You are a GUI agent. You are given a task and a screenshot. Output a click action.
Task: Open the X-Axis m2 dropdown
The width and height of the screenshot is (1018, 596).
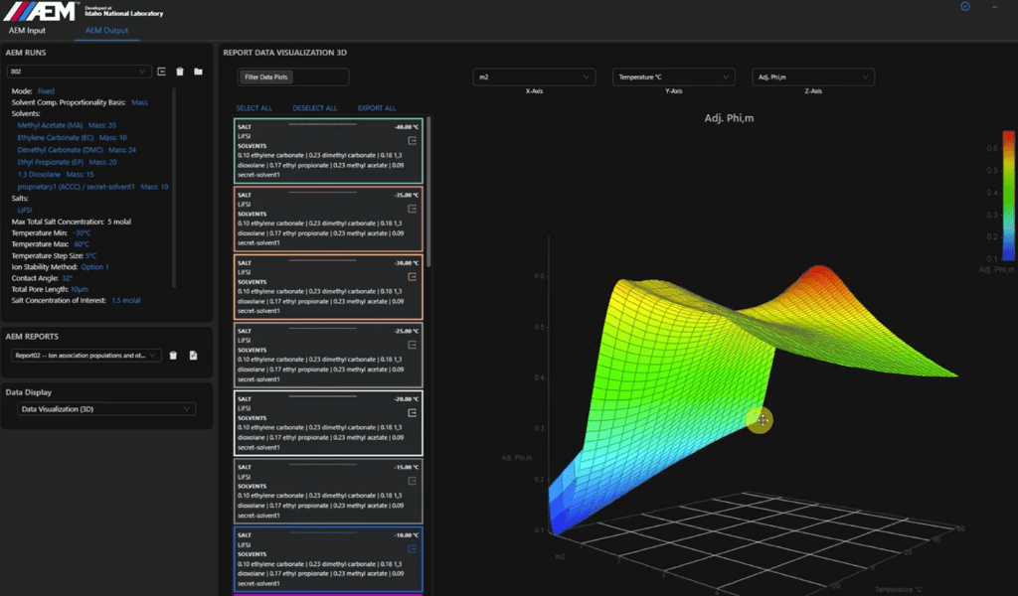click(x=533, y=76)
